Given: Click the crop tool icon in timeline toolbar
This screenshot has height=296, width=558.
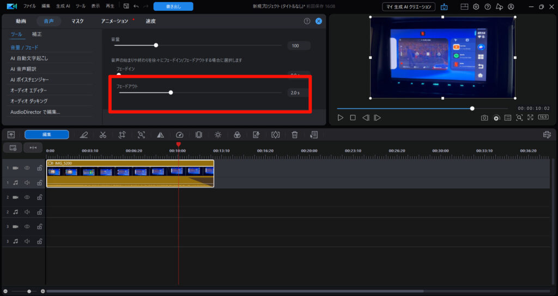Looking at the screenshot, I should [122, 134].
